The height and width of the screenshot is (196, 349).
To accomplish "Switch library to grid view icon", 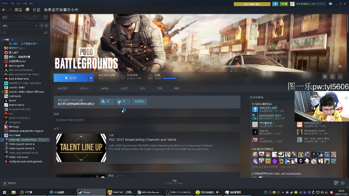I will (46, 17).
